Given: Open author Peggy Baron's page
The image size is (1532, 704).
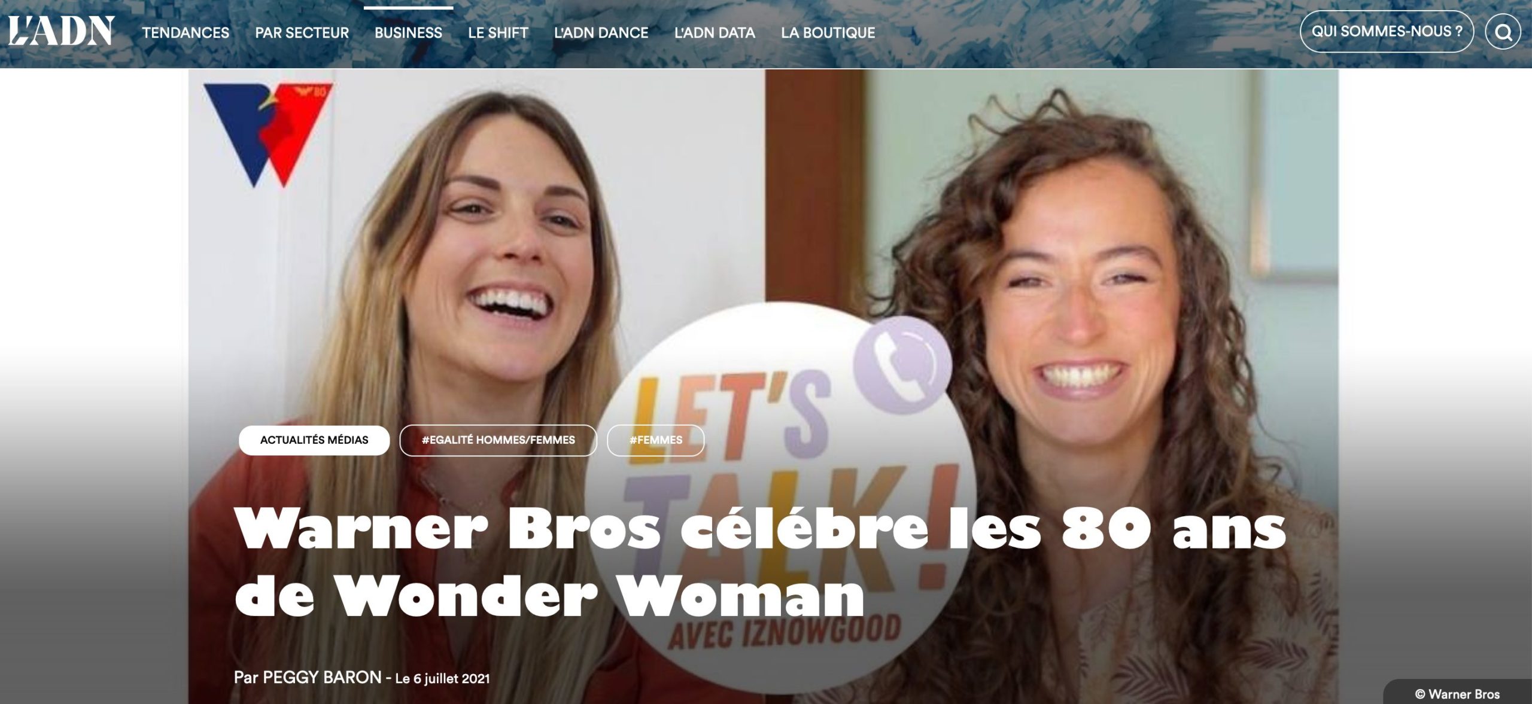Looking at the screenshot, I should tap(322, 677).
